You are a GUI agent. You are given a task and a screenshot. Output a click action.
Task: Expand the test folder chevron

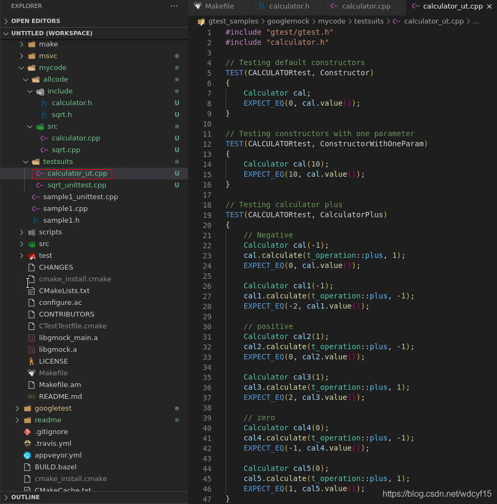pyautogui.click(x=21, y=256)
